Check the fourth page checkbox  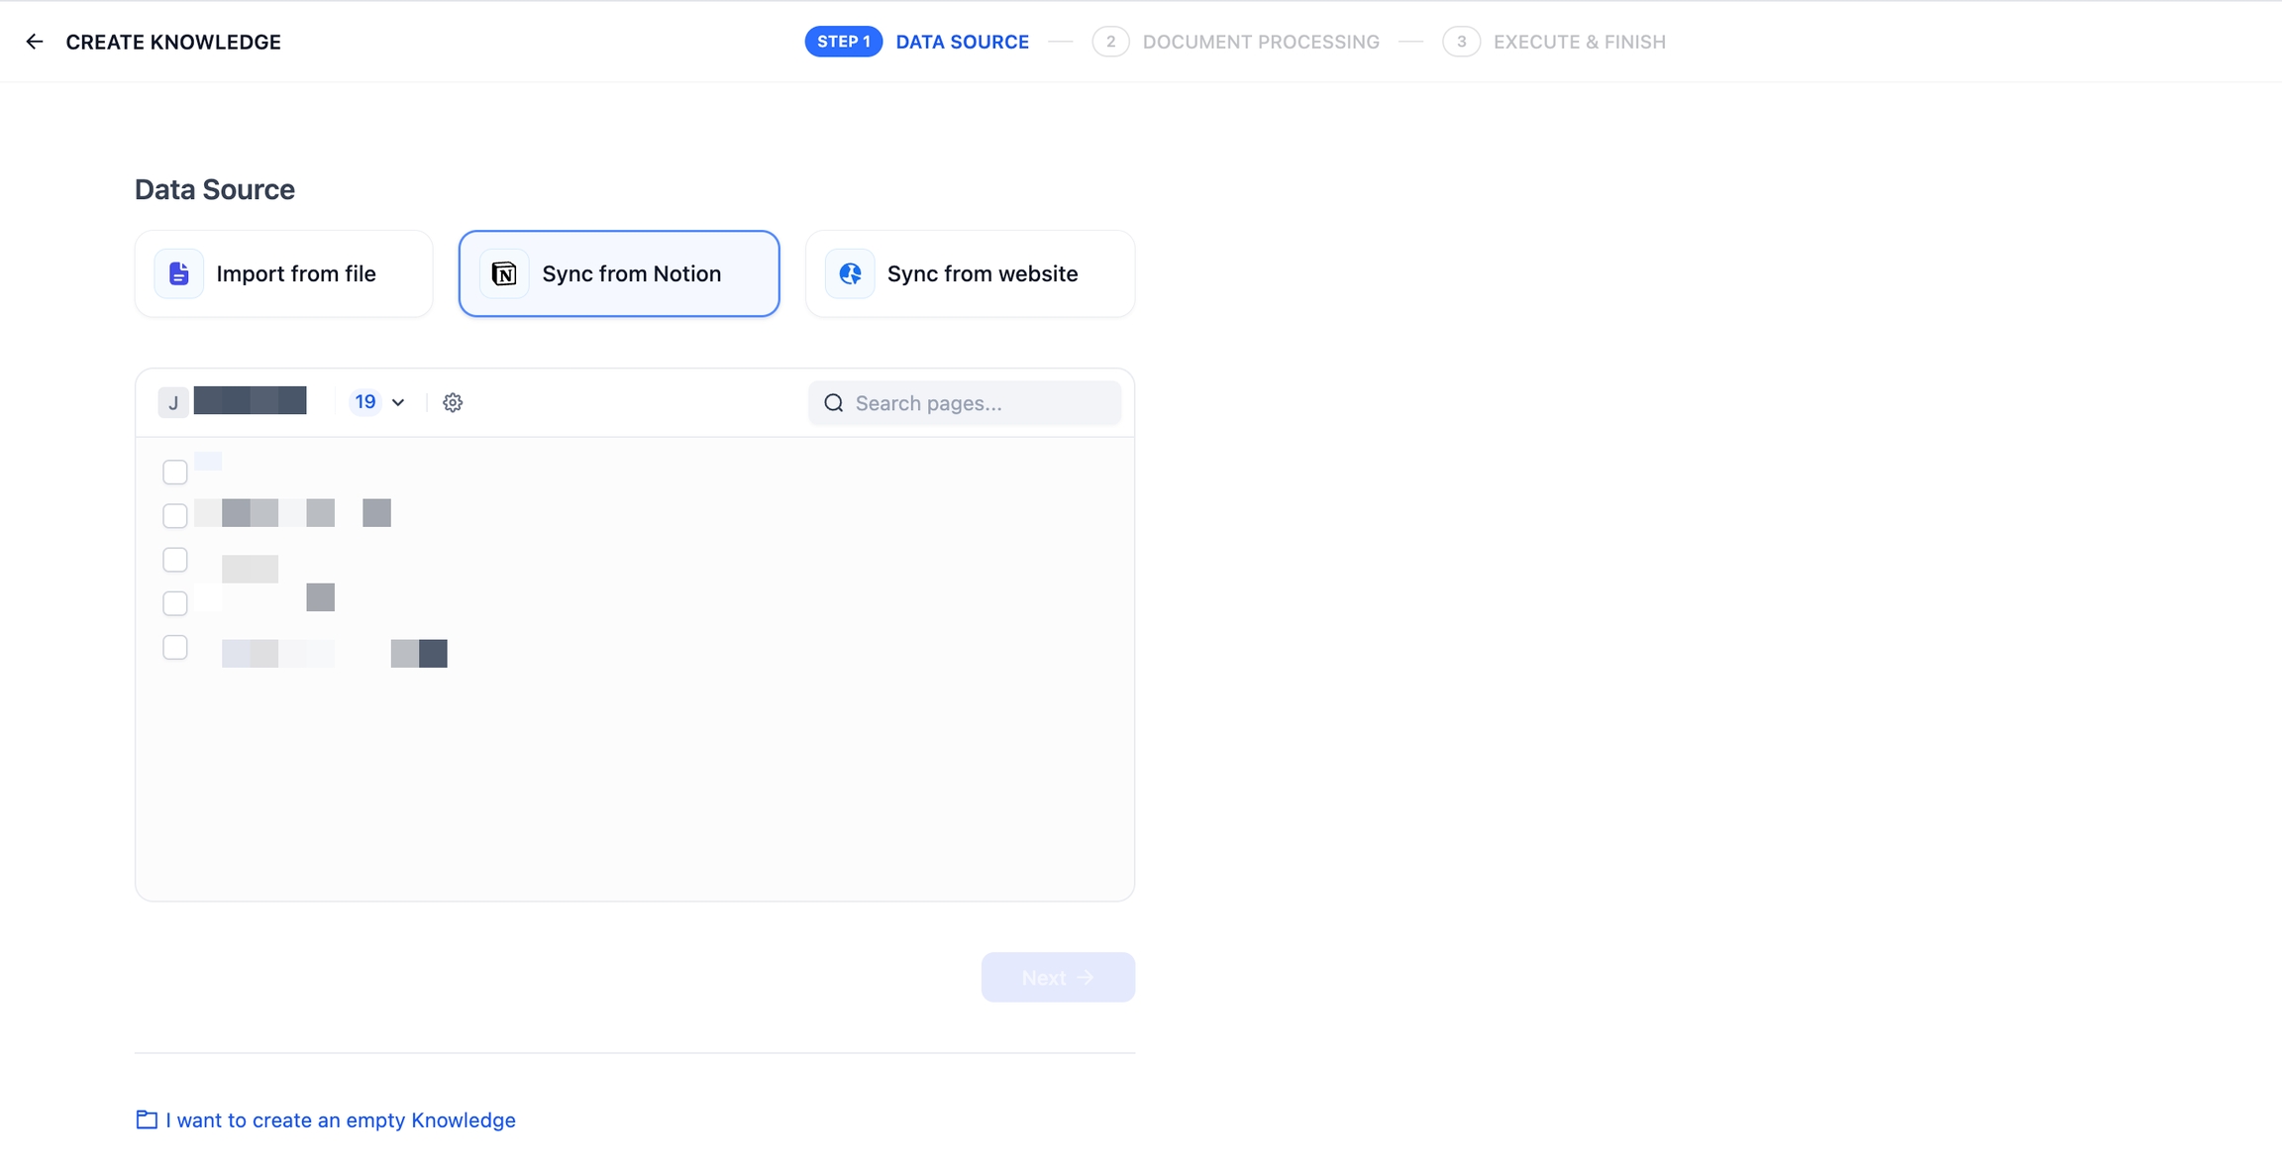click(x=175, y=603)
